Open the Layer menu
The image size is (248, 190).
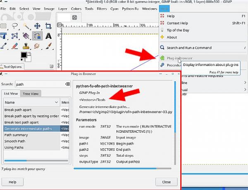coord(63,9)
